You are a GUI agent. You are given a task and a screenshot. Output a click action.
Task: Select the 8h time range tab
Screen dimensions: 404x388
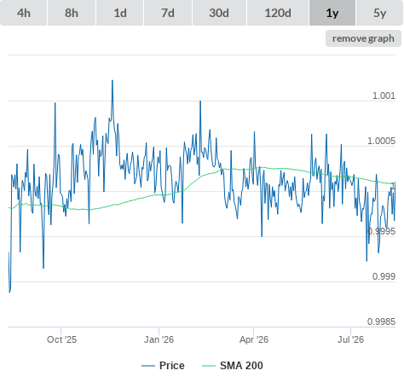(x=72, y=13)
